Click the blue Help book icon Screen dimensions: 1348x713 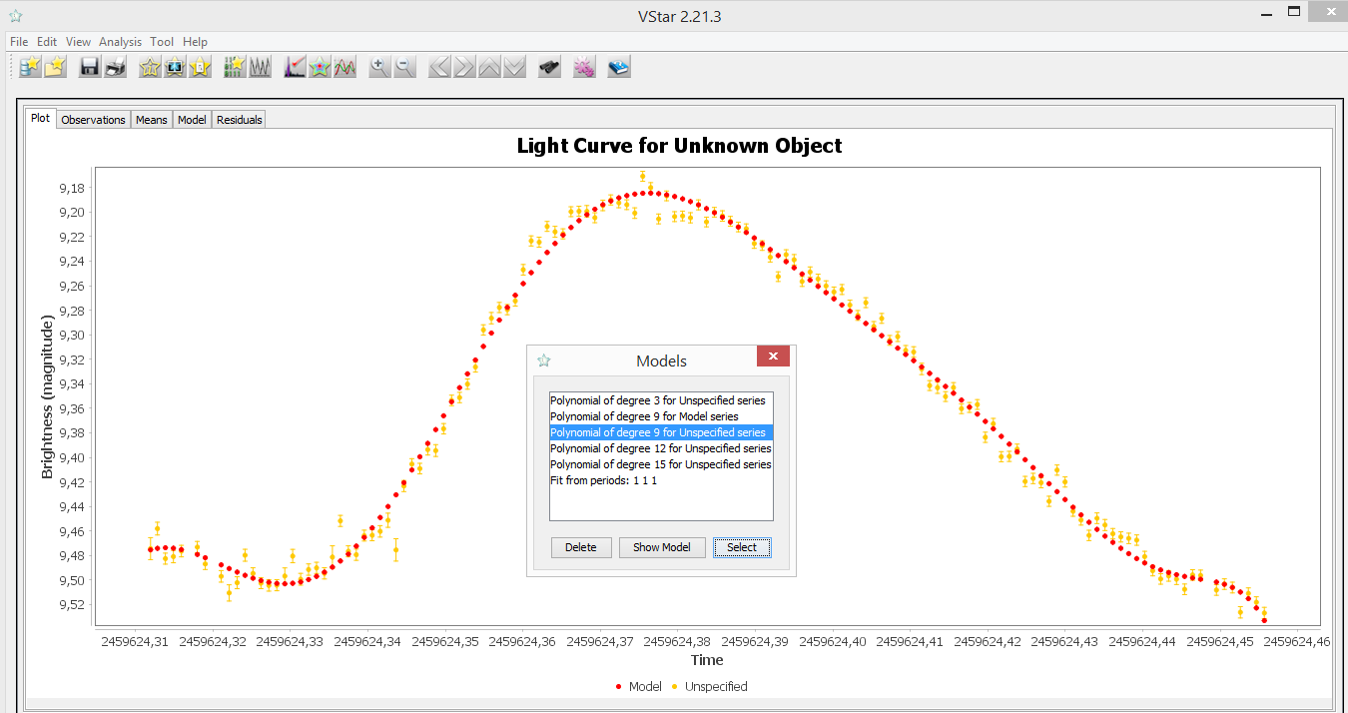[619, 67]
